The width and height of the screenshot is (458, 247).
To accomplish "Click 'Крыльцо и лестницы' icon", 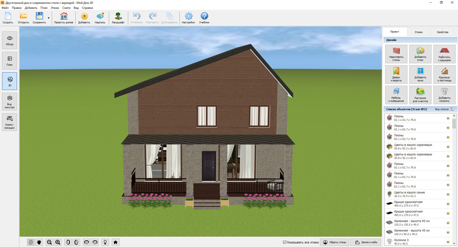I will [445, 74].
